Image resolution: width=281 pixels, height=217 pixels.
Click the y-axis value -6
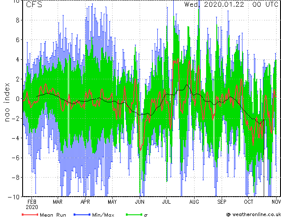click(16, 158)
